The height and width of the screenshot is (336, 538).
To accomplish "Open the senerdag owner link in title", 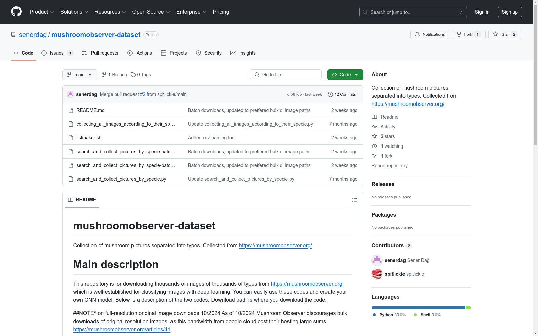I will point(33,35).
